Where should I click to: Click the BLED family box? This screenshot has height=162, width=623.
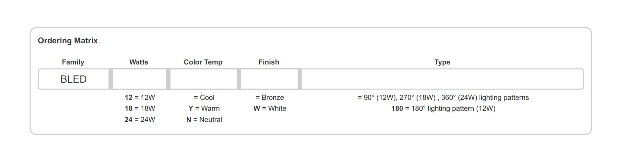73,79
